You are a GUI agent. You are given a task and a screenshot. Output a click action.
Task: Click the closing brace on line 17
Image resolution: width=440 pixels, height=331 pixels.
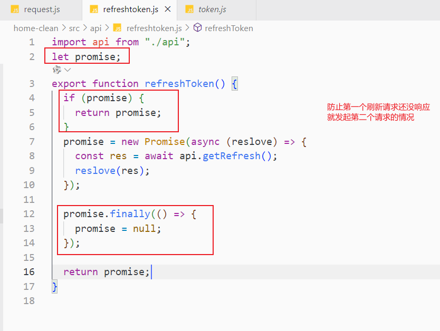tap(55, 287)
